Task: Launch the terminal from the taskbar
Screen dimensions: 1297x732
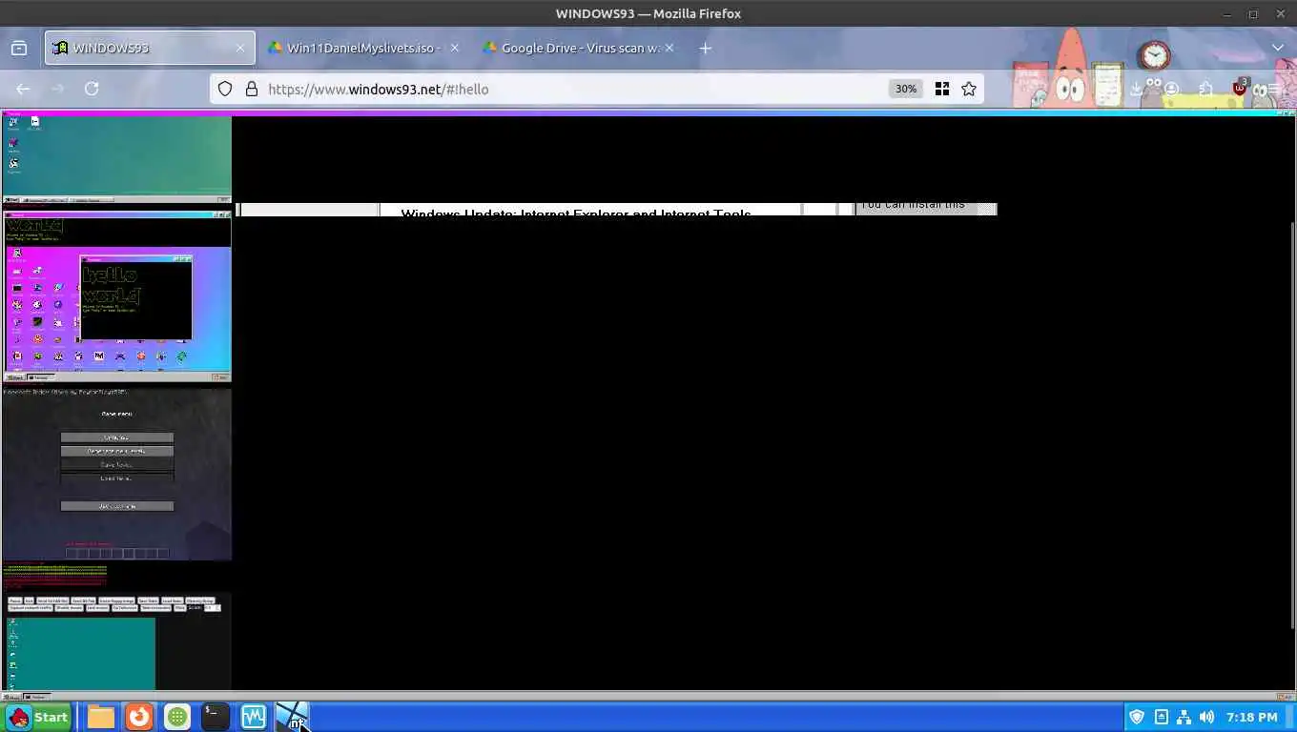Action: click(x=216, y=717)
